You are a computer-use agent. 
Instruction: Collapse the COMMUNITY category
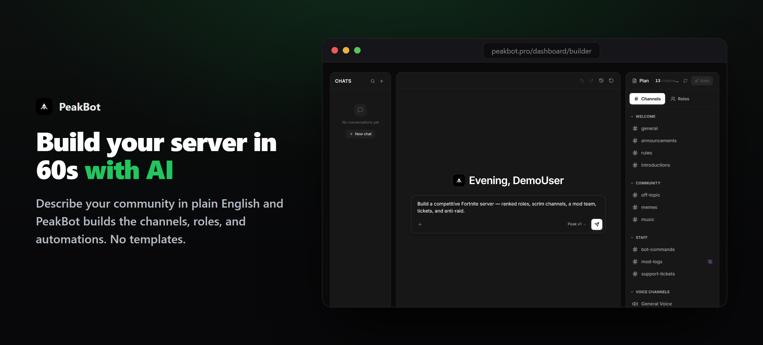tap(646, 183)
